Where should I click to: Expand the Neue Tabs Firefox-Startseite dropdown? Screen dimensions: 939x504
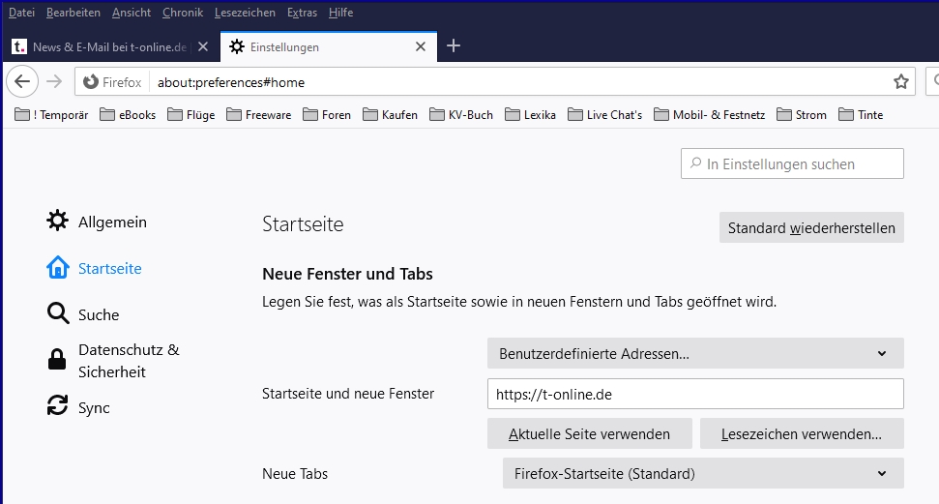pos(703,473)
